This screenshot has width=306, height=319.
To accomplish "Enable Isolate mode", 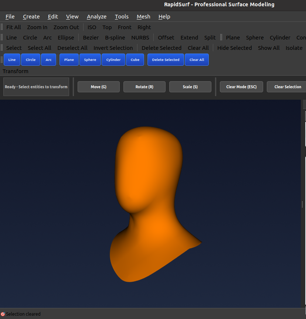I will 294,48.
